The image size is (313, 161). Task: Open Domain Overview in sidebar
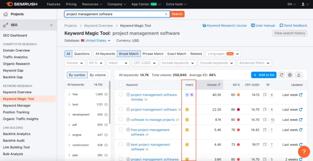[x=17, y=50]
